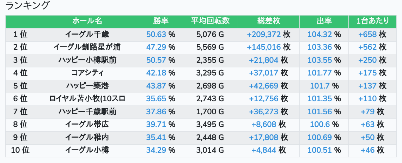Screen dimensions: 402x163
Task: Sort by 勝率 column header
Action: click(x=160, y=21)
